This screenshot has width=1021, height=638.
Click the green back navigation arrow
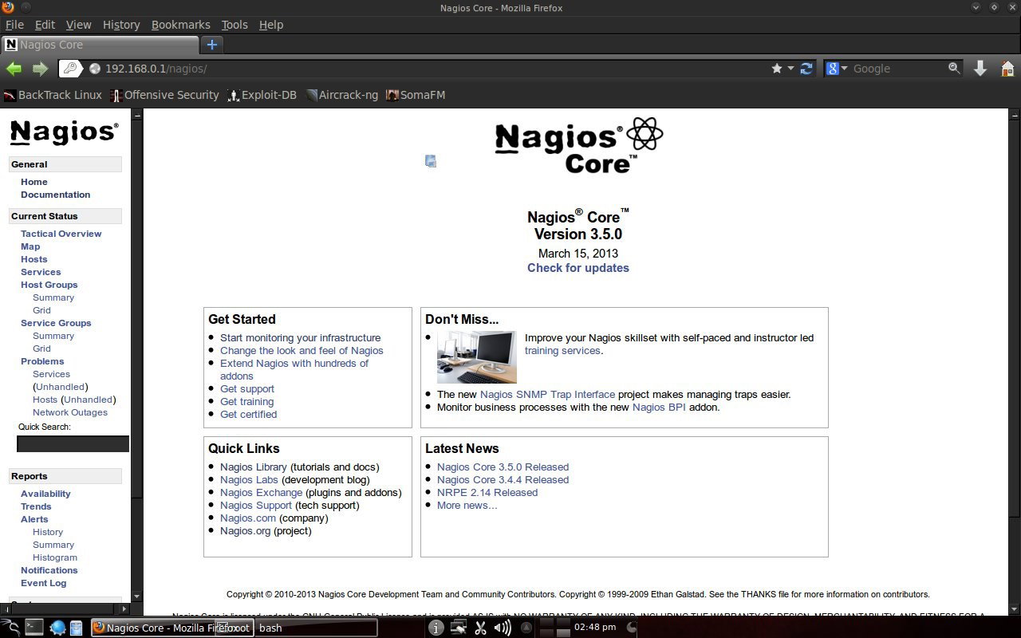click(x=13, y=69)
